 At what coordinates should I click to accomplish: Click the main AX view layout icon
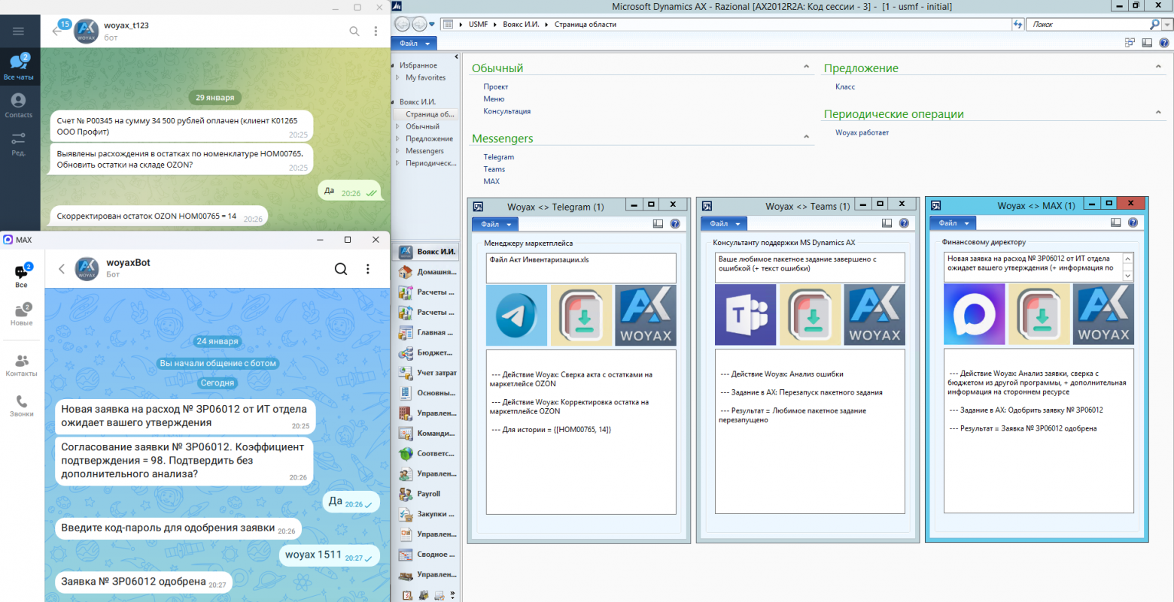1147,43
